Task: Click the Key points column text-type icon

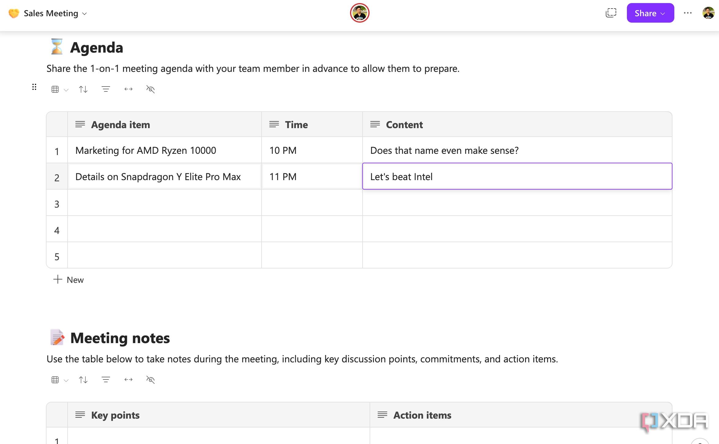Action: 80,415
